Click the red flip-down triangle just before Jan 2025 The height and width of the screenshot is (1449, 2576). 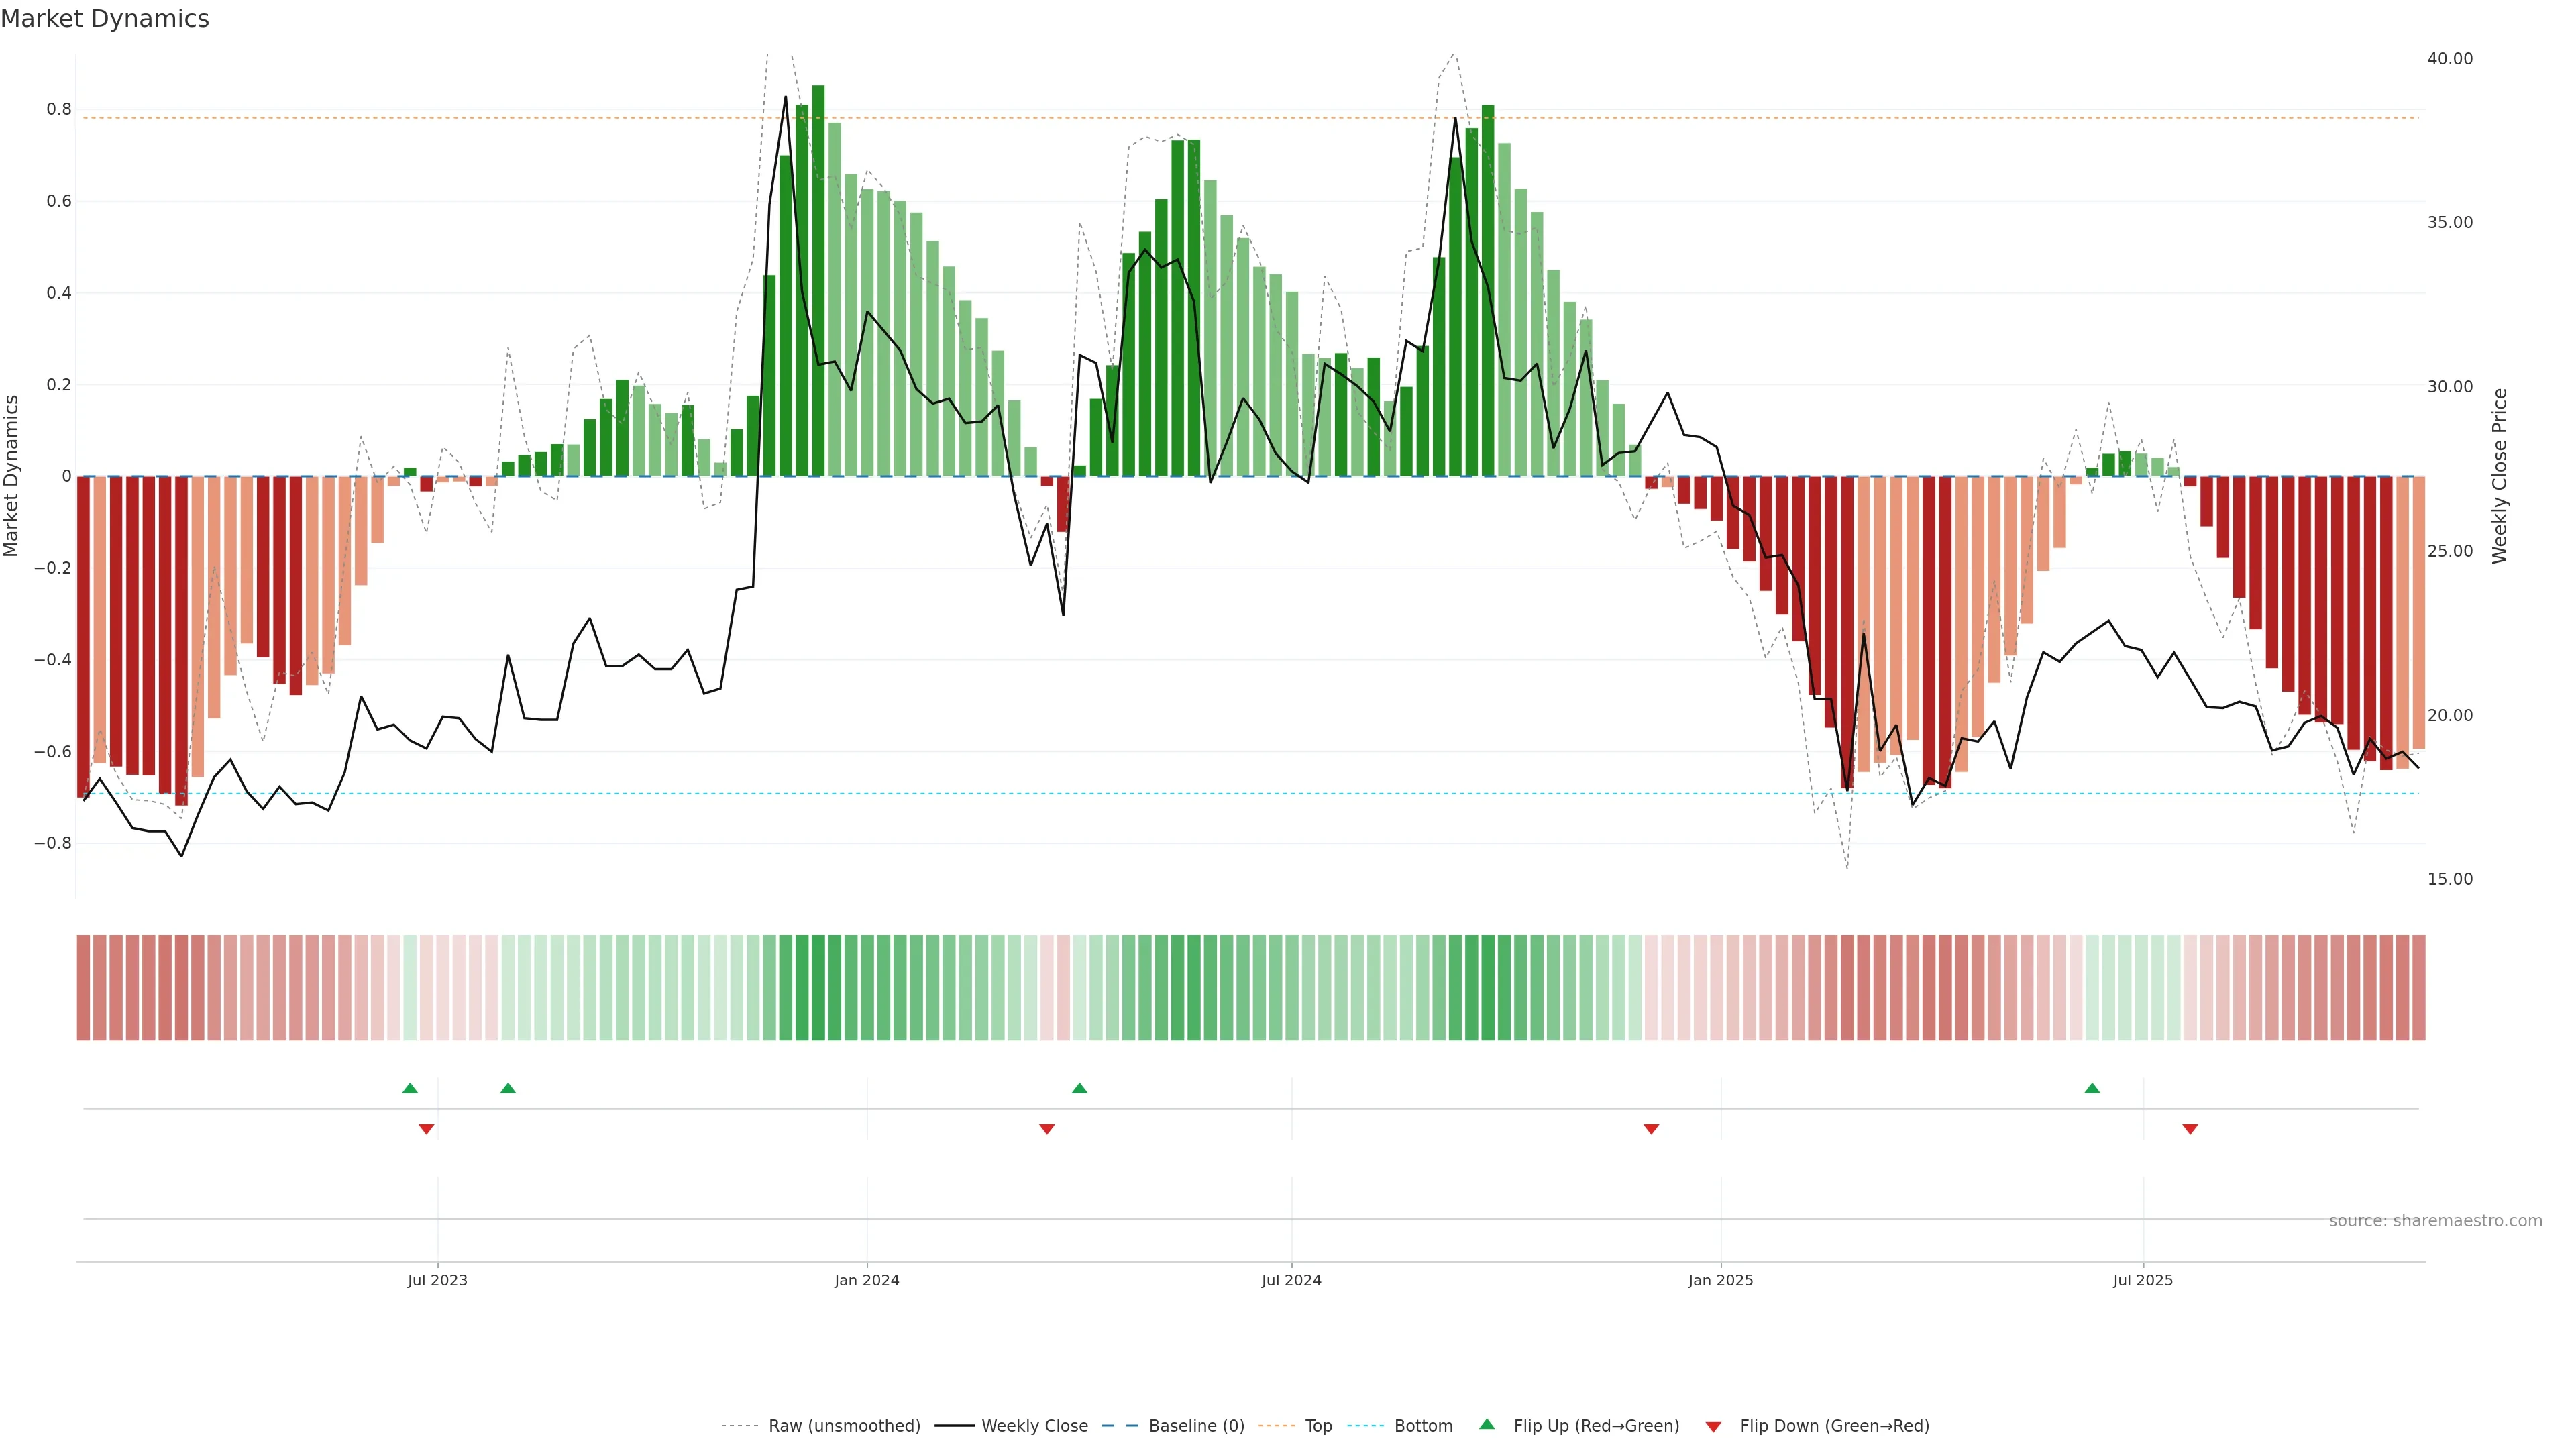[x=1651, y=1129]
